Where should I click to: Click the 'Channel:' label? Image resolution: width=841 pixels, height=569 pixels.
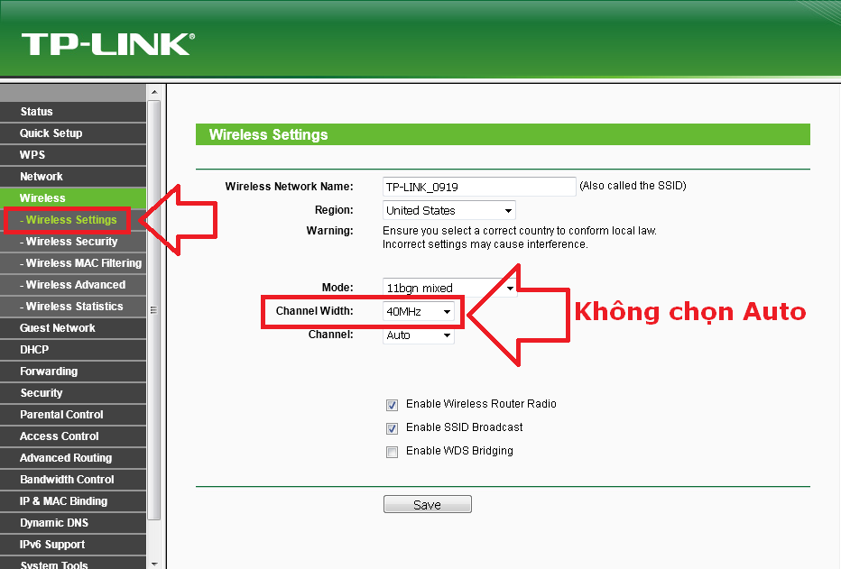331,335
